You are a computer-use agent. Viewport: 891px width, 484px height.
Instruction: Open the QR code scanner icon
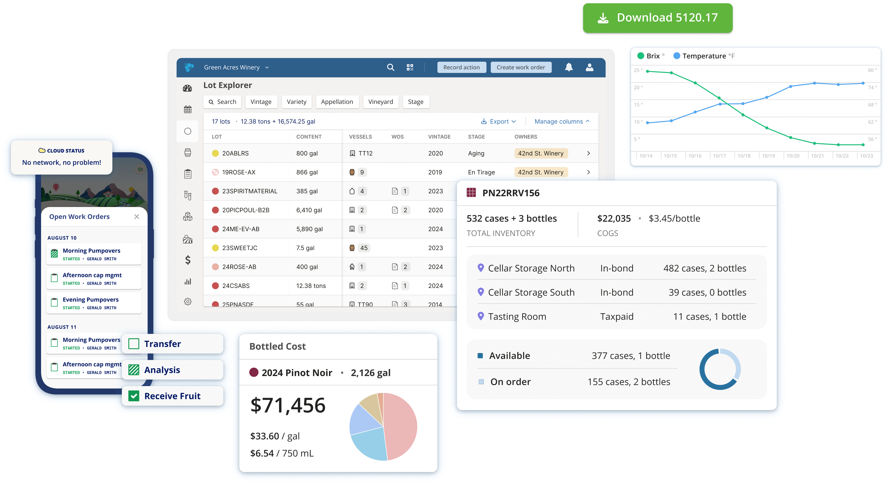click(x=410, y=67)
